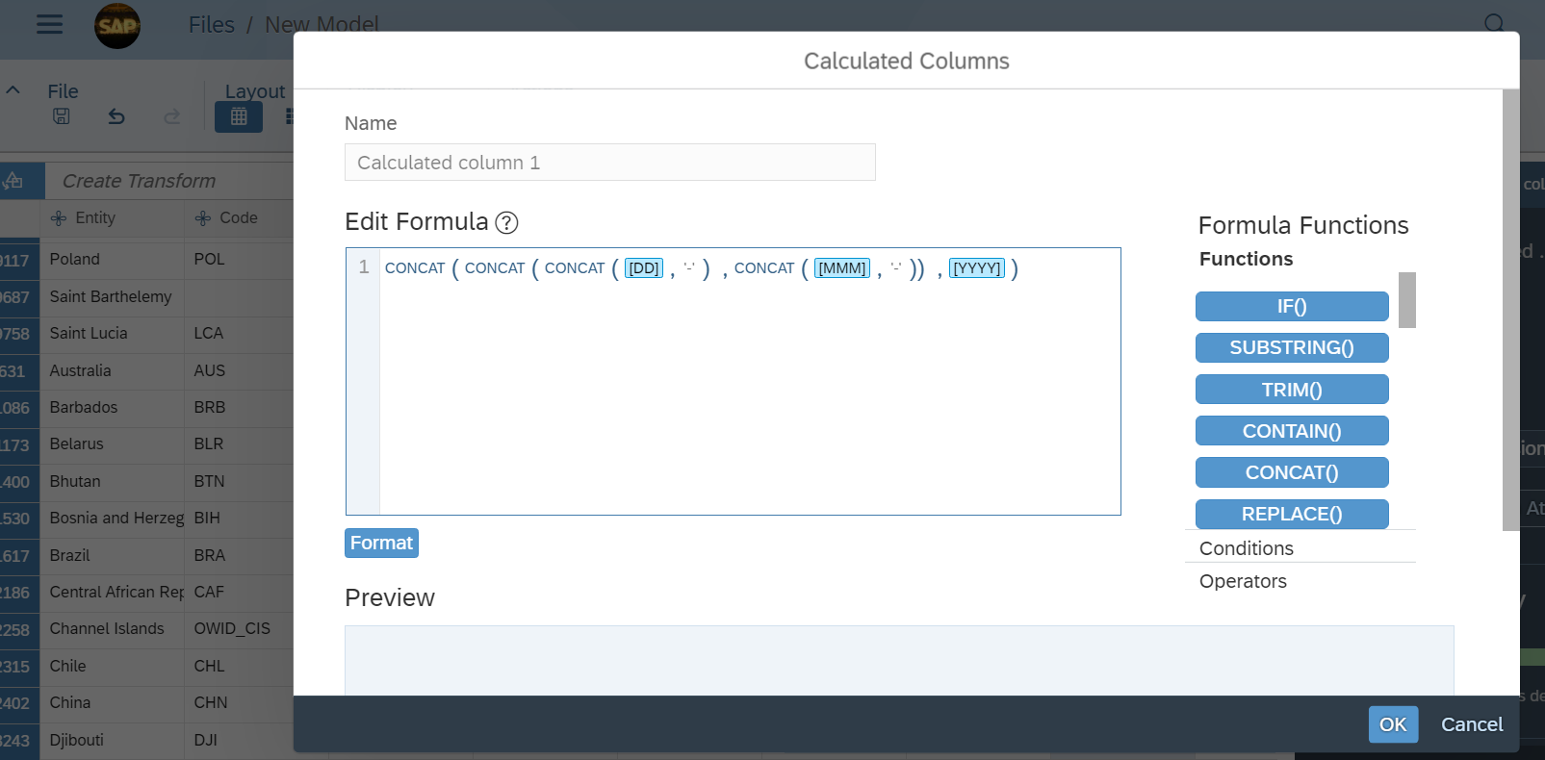This screenshot has width=1545, height=760.
Task: Select the [MMM] token in formula
Action: click(842, 268)
